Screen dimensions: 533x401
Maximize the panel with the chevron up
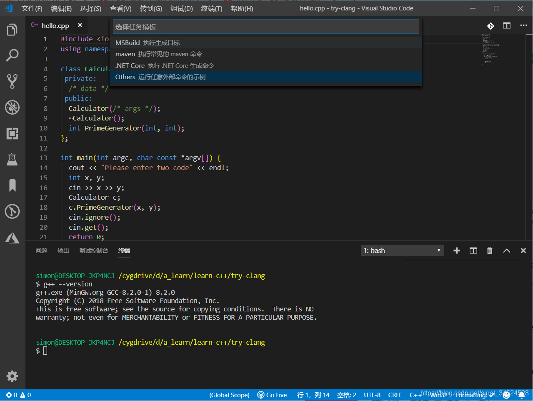(507, 251)
